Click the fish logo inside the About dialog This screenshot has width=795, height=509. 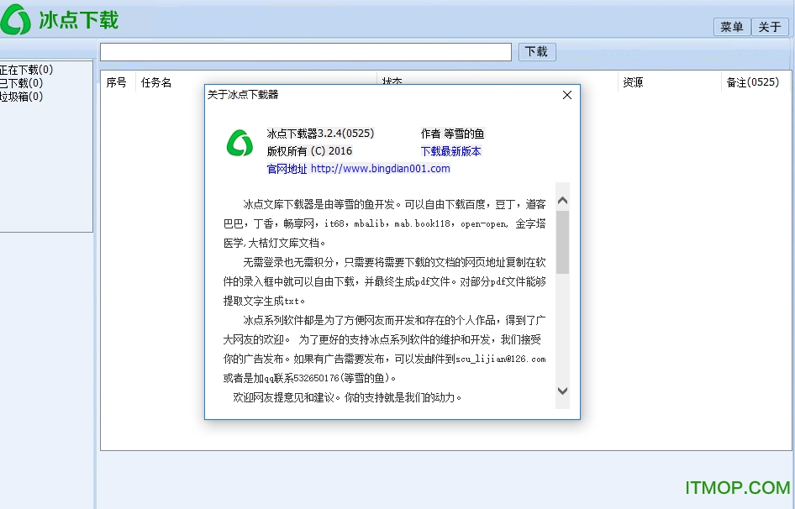click(x=240, y=144)
